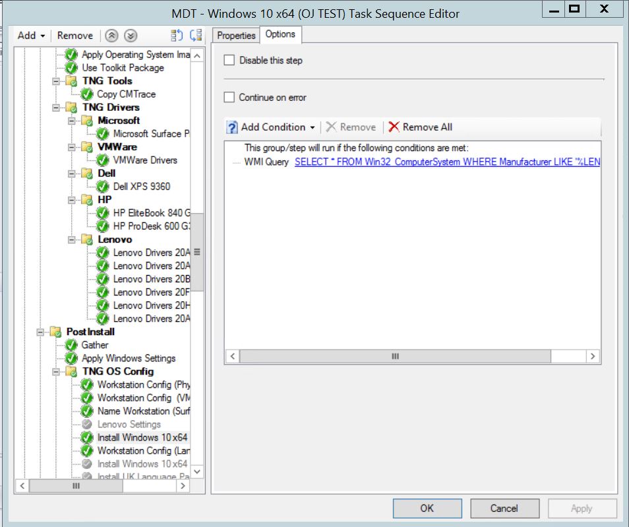Check the Continue on error checkbox
This screenshot has width=629, height=527.
(x=229, y=97)
